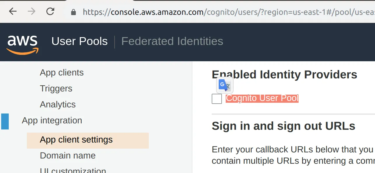Enable the Cognito User Pool checkbox
The image size is (375, 173).
coord(217,99)
